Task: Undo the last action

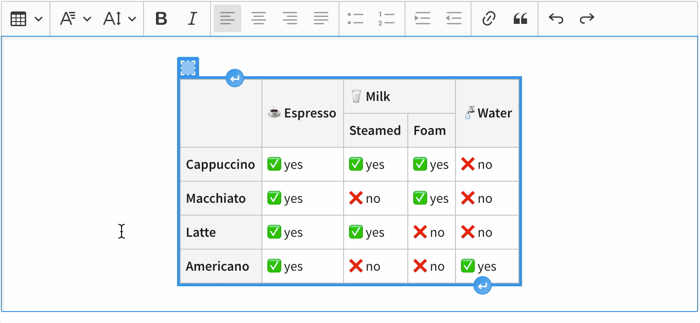Action: click(556, 19)
